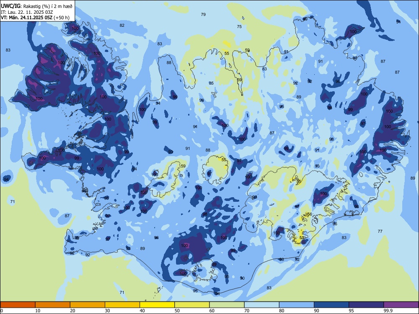Image resolution: width=419 pixels, height=314 pixels.
Task: Click the humidity value '77' on the map
Action: pos(380,231)
